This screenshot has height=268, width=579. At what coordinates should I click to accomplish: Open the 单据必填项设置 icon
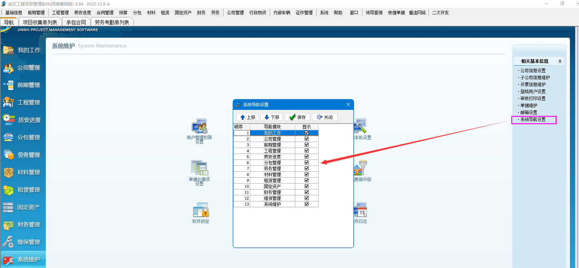point(200,168)
